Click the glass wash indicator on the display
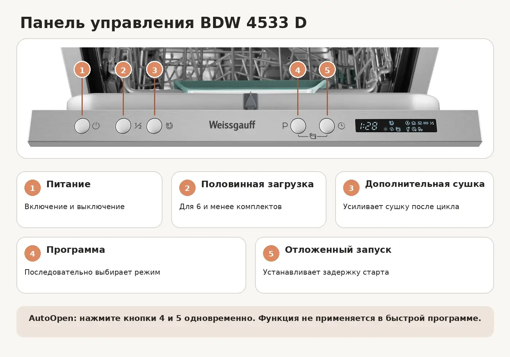Viewport: 510px width, 357px height. pyautogui.click(x=408, y=129)
